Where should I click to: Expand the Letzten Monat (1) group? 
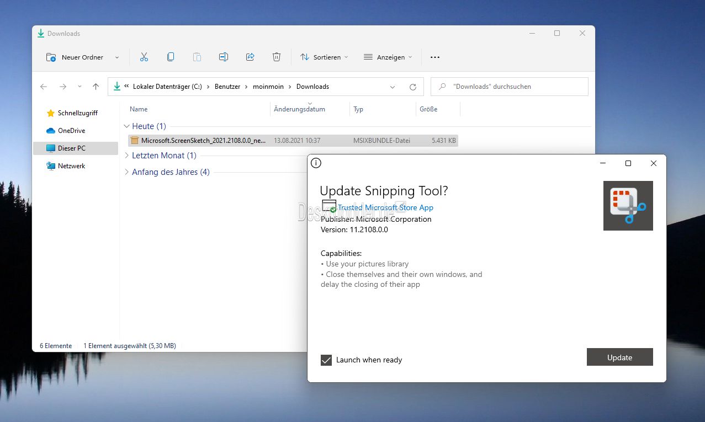tap(127, 156)
